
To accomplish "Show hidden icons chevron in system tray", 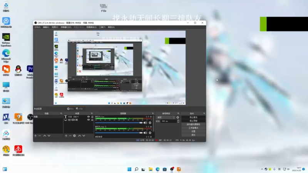I will point(262,169).
